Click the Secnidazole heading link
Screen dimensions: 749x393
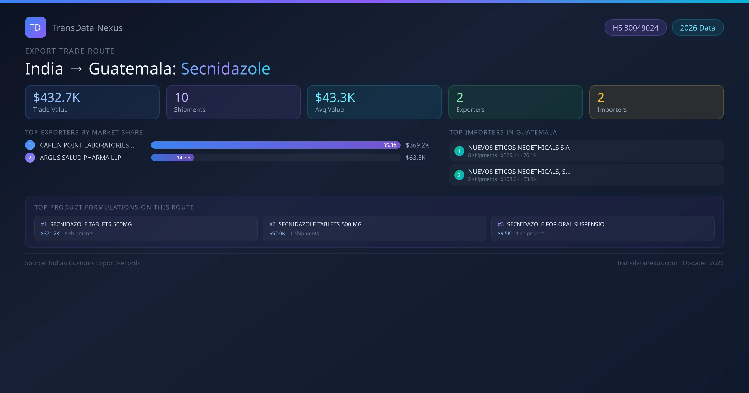point(225,68)
